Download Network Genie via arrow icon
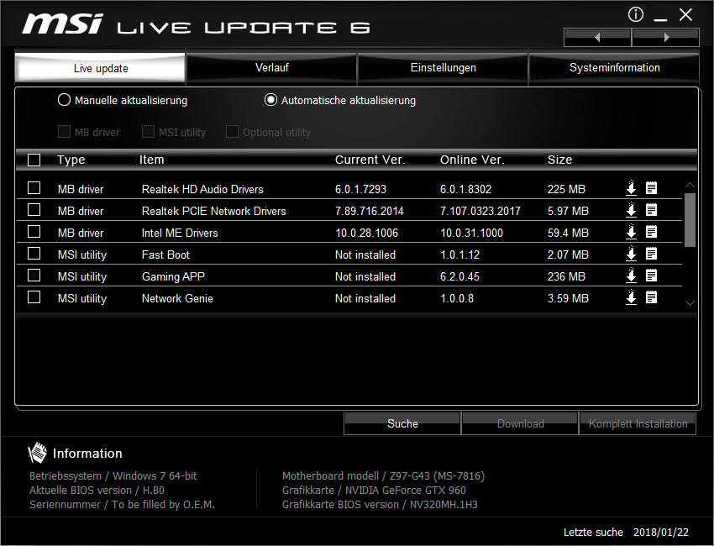The height and width of the screenshot is (546, 714). point(631,297)
